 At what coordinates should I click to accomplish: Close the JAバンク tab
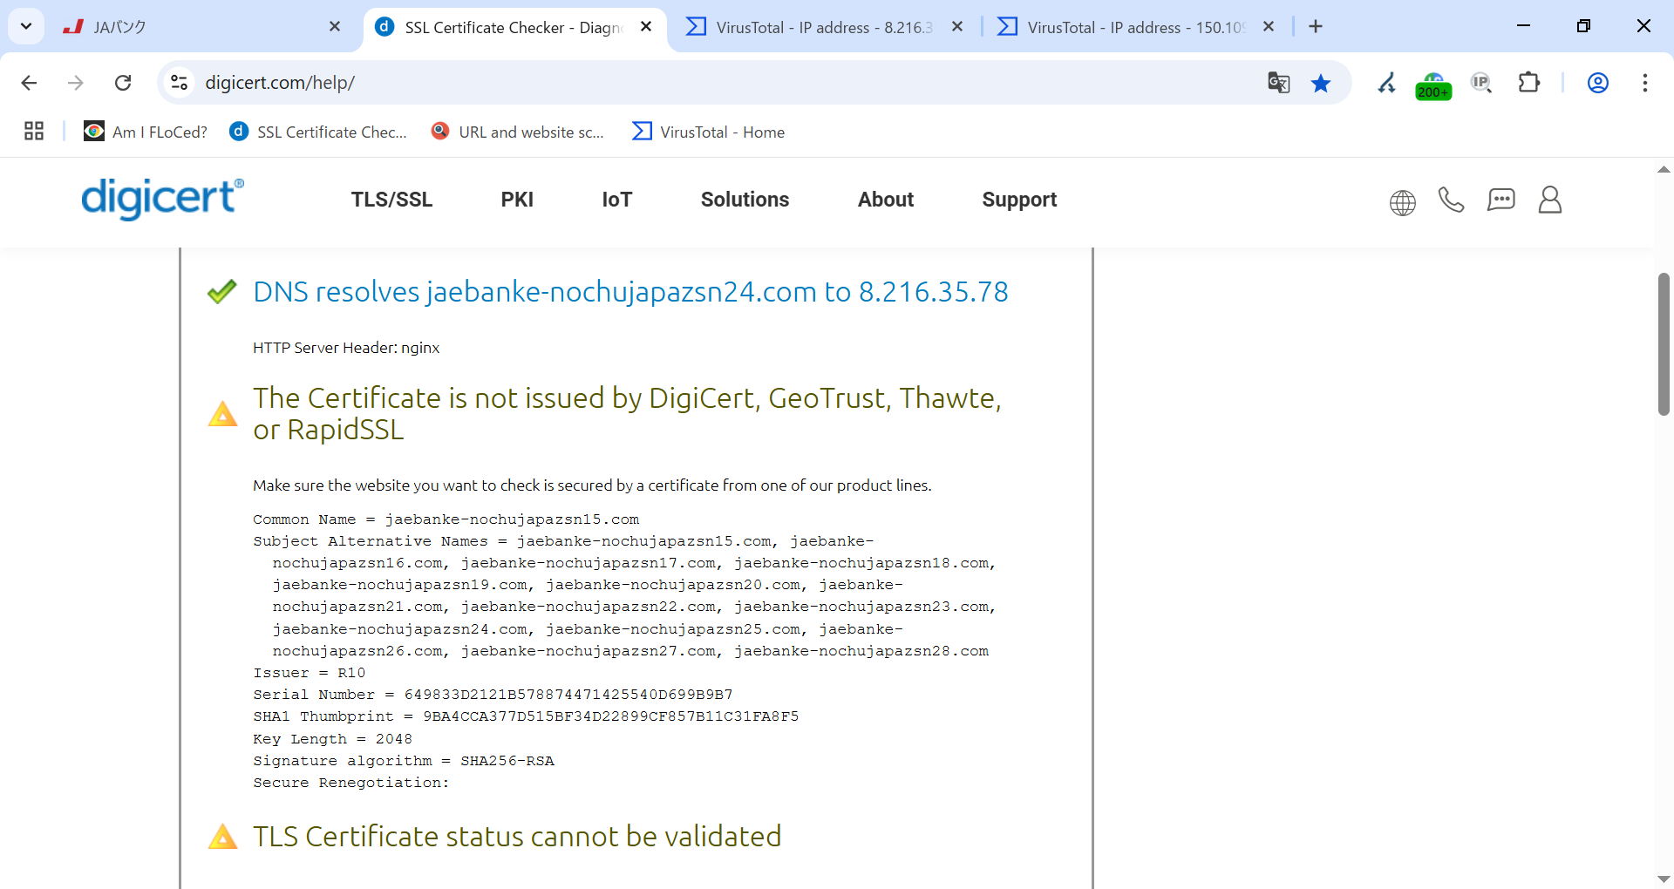click(335, 27)
